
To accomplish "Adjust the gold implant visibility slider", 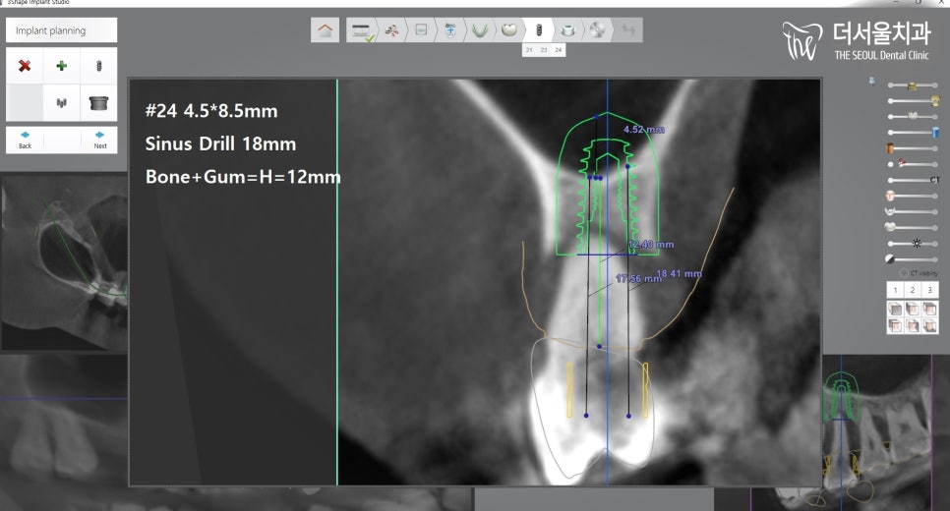I will pyautogui.click(x=913, y=85).
